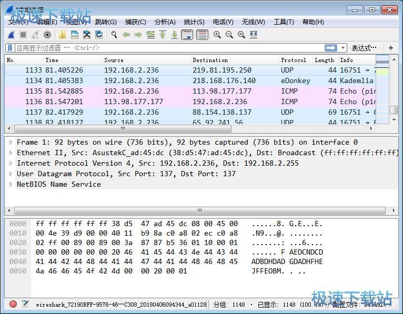The height and width of the screenshot is (314, 403).
Task: Zoom out the main window text
Action: point(229,35)
